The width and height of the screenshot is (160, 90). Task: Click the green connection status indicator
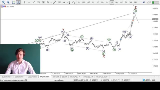[155, 2]
